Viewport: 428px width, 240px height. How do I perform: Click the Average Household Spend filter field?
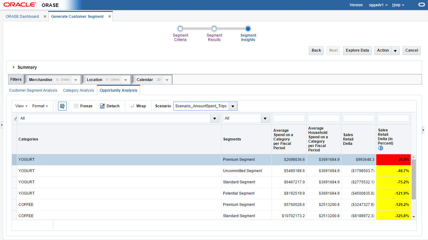[324, 118]
